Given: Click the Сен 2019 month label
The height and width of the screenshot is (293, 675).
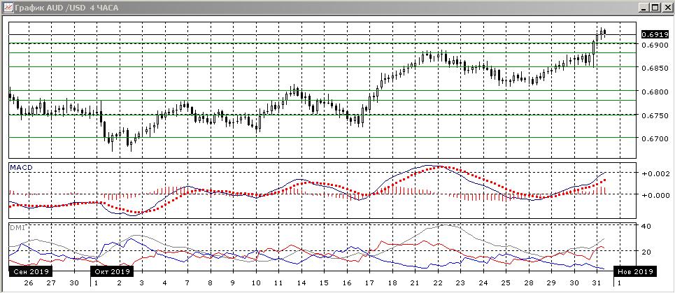Looking at the screenshot, I should pos(30,271).
